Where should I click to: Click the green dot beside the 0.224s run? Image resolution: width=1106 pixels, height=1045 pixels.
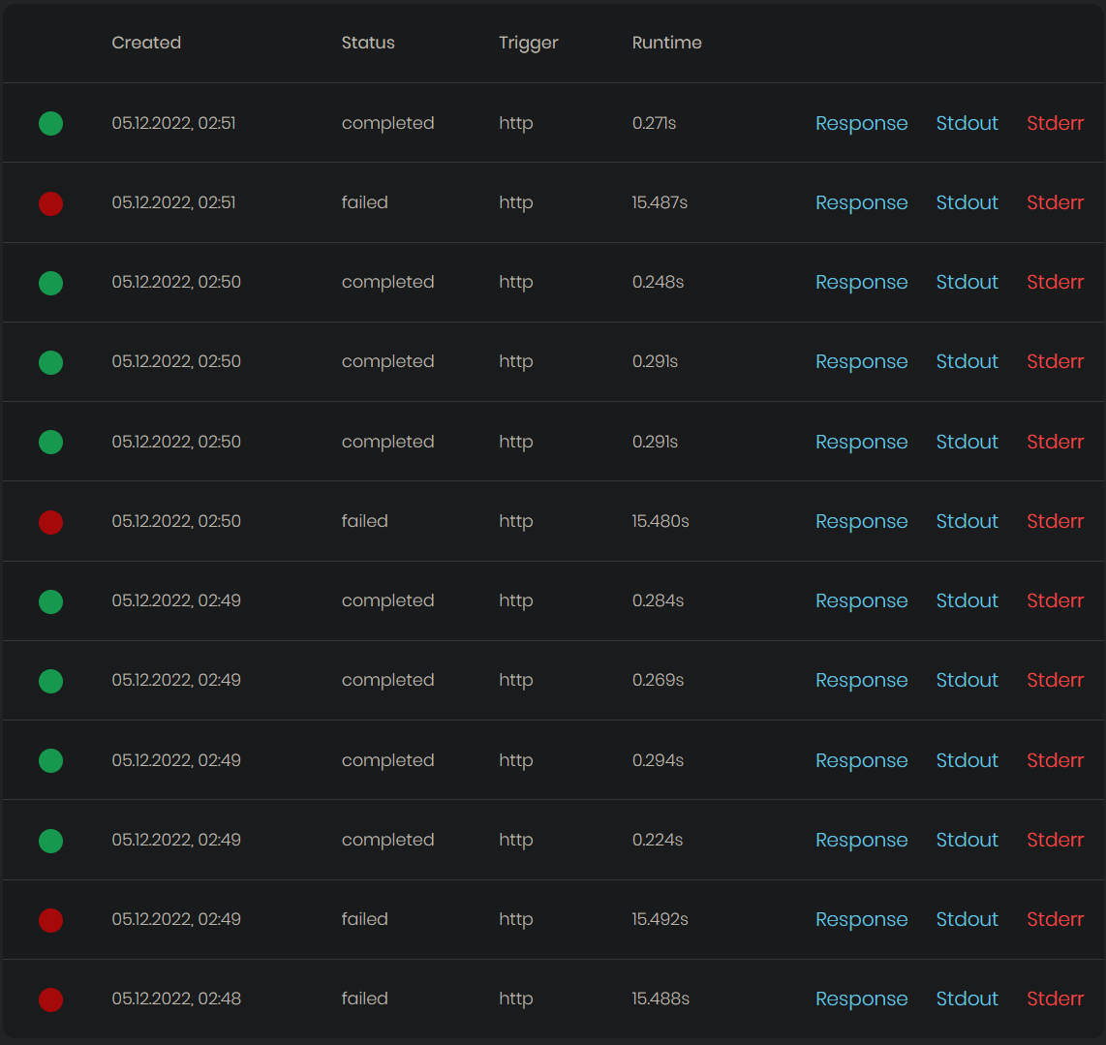[x=50, y=841]
